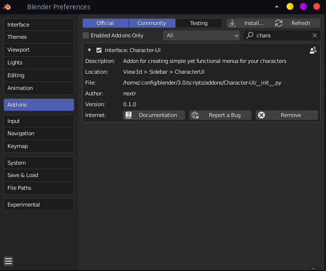Select the Animation section
Viewport: 326px width, 271px height.
(39, 88)
